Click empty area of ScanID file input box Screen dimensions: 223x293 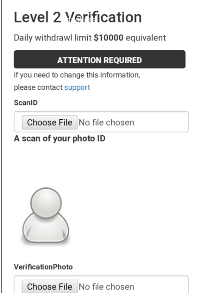pos(162,122)
